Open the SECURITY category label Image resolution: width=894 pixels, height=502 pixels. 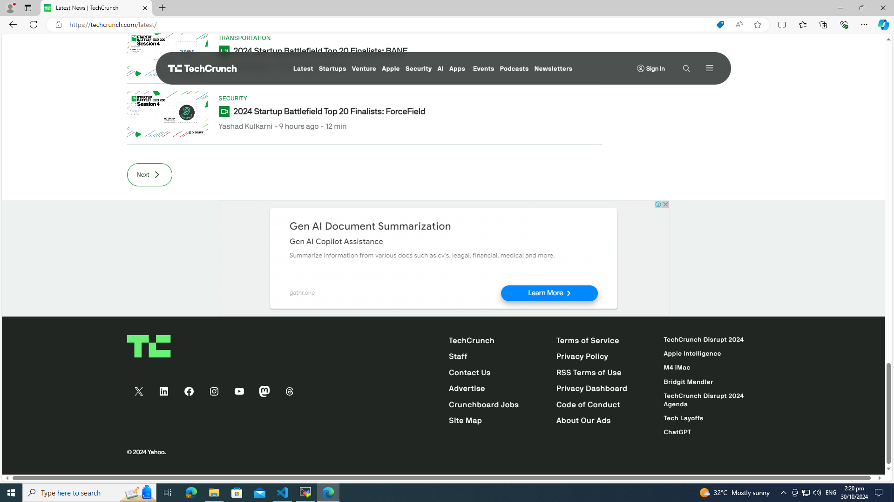coord(233,99)
